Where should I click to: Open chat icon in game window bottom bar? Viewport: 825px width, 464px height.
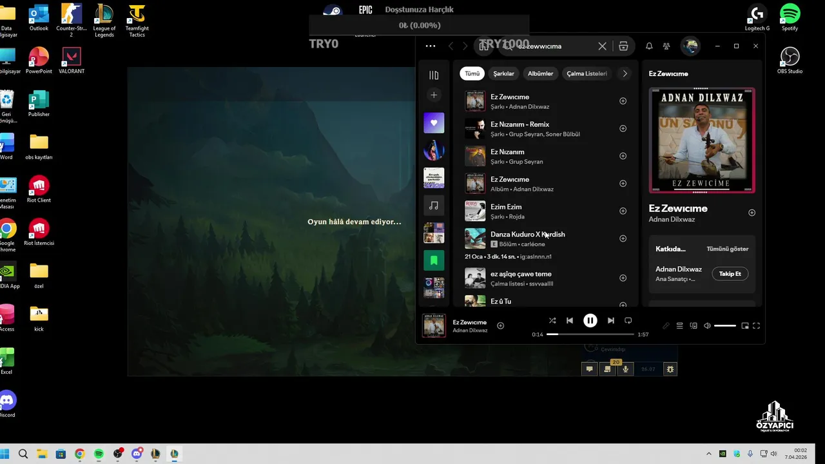pyautogui.click(x=589, y=369)
